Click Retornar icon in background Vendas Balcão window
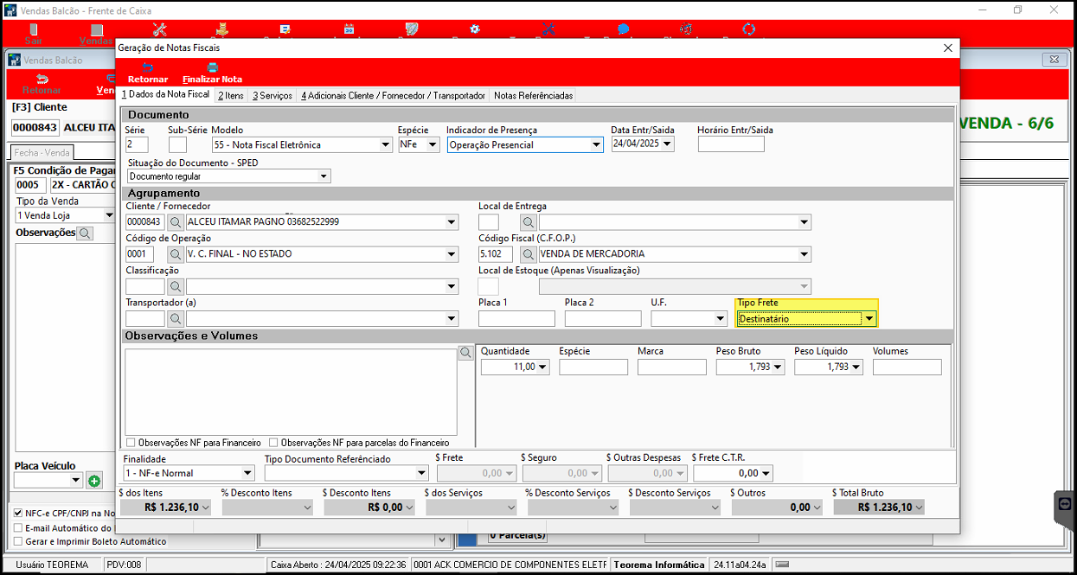The width and height of the screenshot is (1077, 575). (42, 79)
